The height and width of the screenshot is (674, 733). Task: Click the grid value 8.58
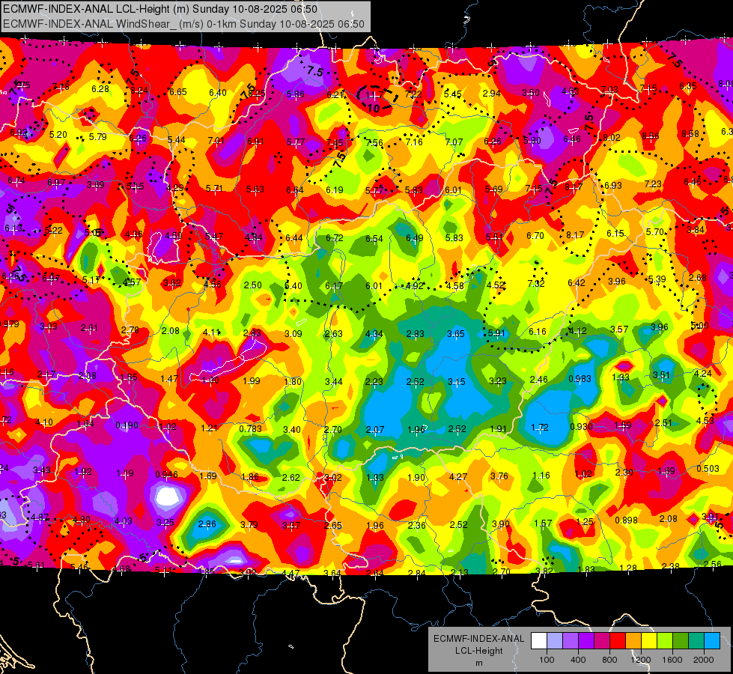tap(690, 134)
